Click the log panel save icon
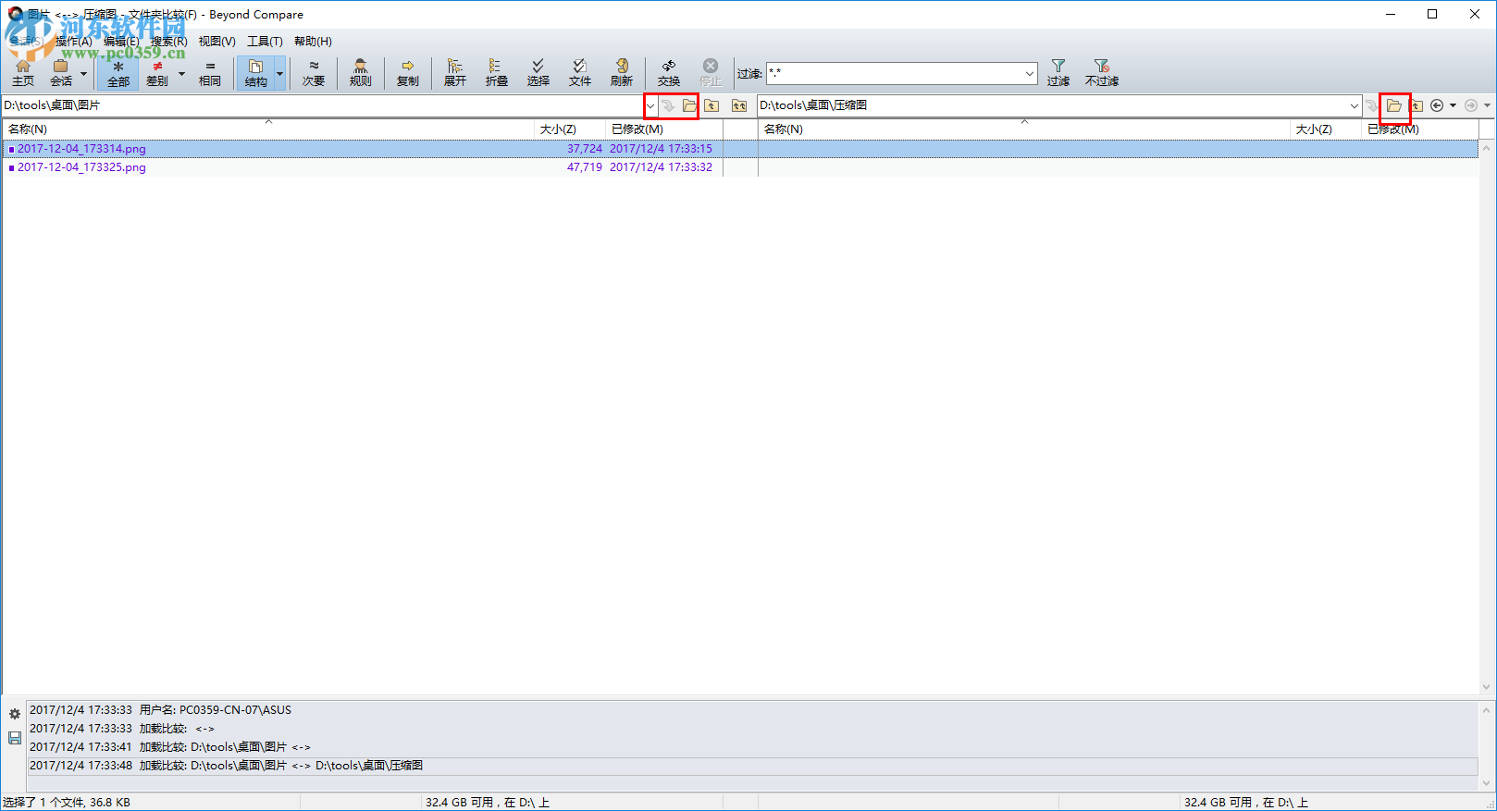Viewport: 1497px width, 811px height. (x=15, y=738)
